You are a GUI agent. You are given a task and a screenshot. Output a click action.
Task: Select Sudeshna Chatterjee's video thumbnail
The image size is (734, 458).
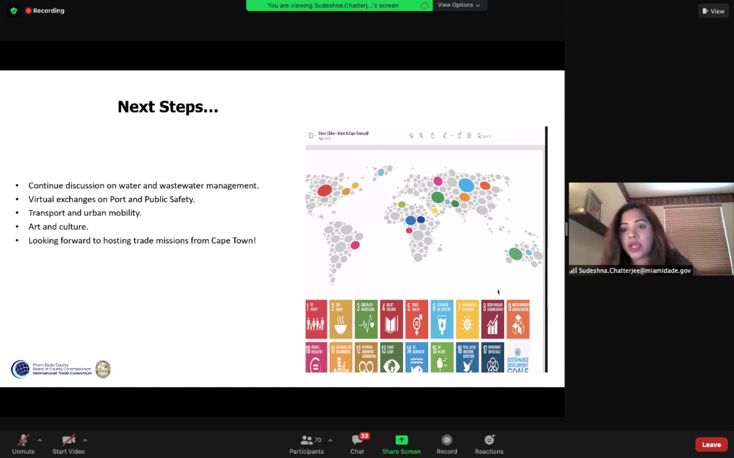(651, 228)
